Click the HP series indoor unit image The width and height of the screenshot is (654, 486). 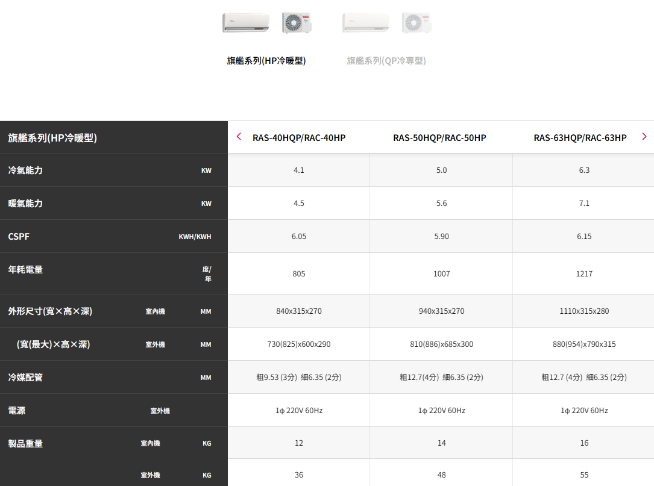245,23
